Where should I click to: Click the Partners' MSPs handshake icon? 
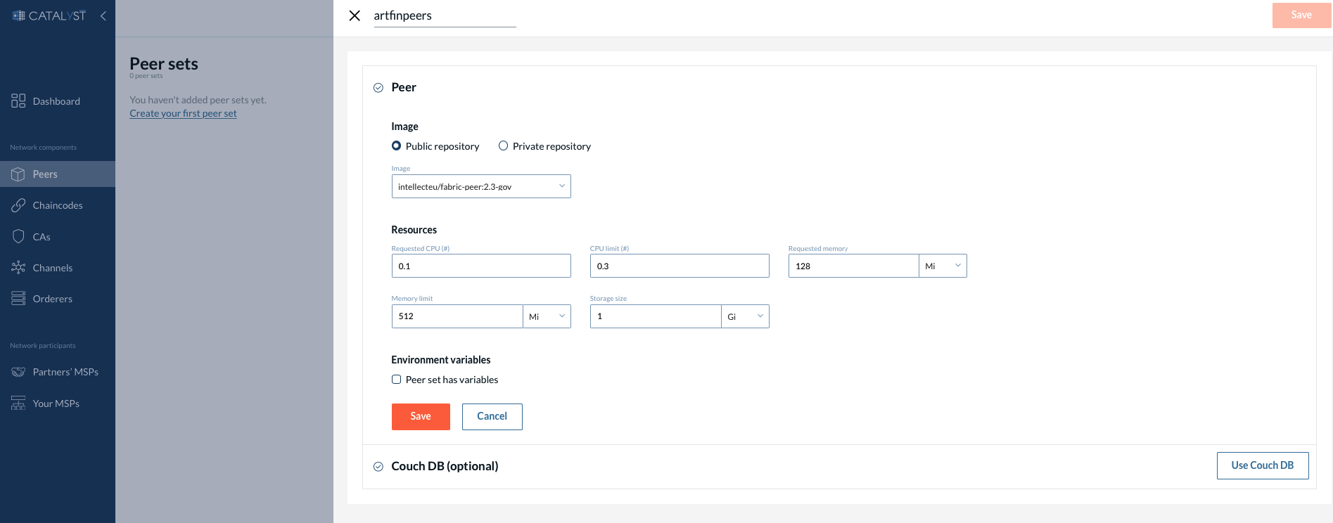click(x=18, y=372)
